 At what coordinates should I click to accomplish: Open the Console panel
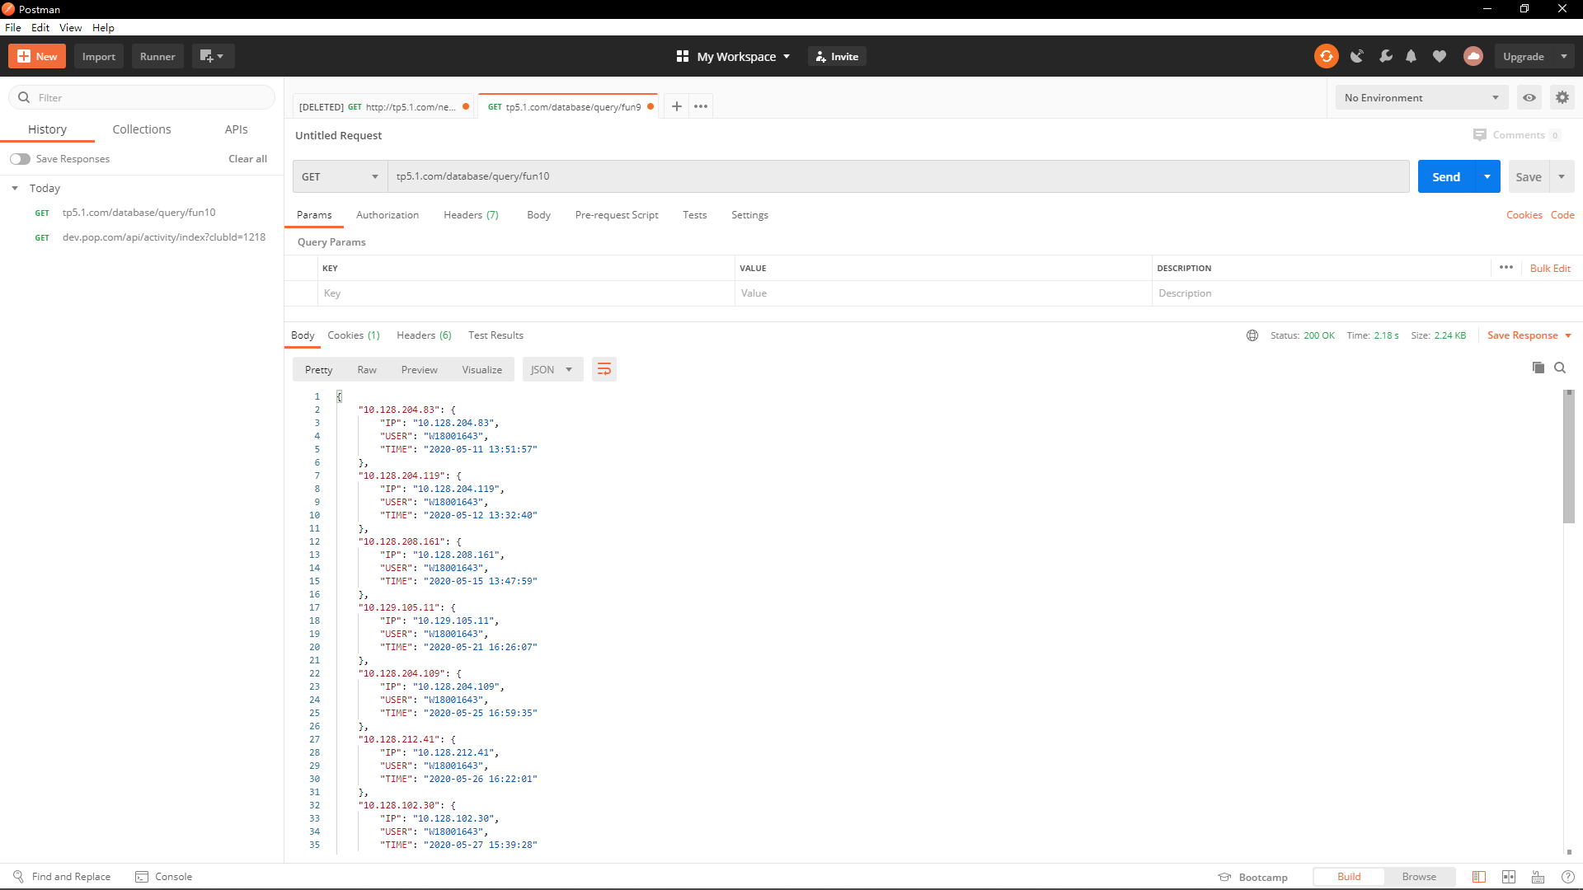tap(163, 876)
